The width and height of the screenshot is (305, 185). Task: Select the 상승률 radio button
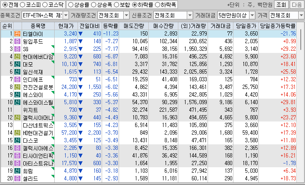click(71, 5)
